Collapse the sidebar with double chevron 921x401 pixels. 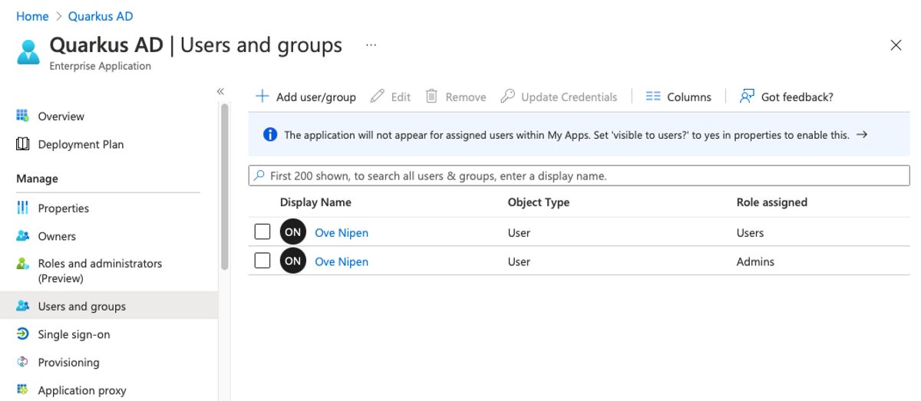(220, 91)
